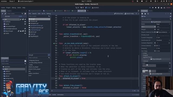Revert the Weight property
The width and height of the screenshot is (173, 97).
point(155,29)
